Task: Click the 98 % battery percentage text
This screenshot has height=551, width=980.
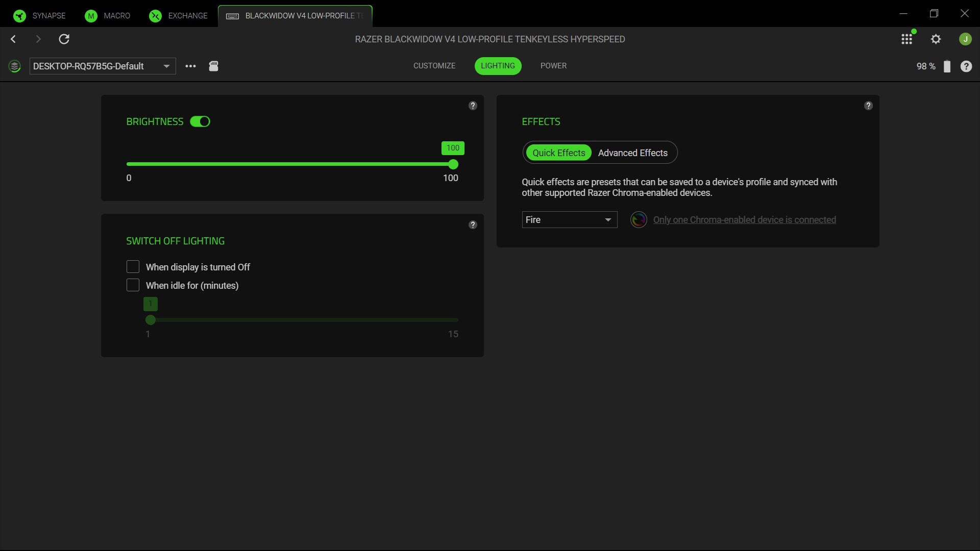Action: (x=926, y=66)
